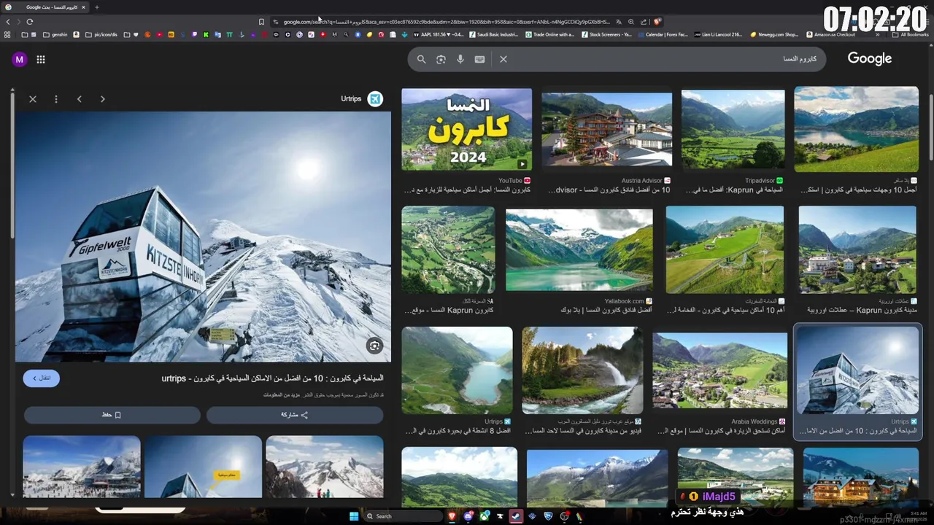Open the Amazon.sa Checkout bookmark
The height and width of the screenshot is (525, 934).
click(830, 34)
